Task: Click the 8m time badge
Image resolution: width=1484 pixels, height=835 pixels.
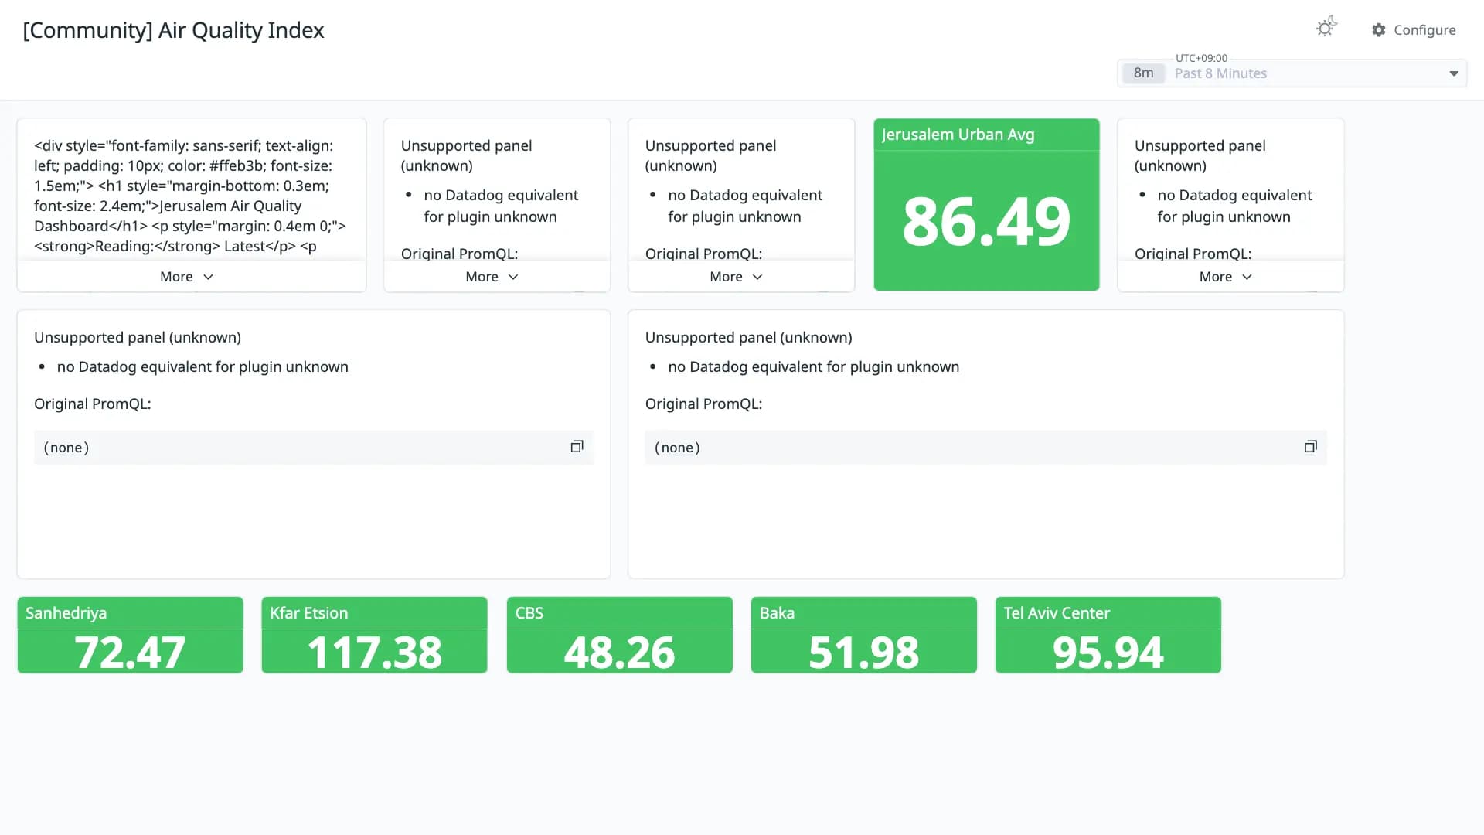Action: pyautogui.click(x=1143, y=73)
